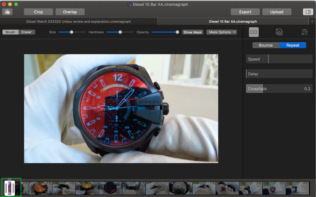Click the Crop button
316x197 pixels.
39,12
